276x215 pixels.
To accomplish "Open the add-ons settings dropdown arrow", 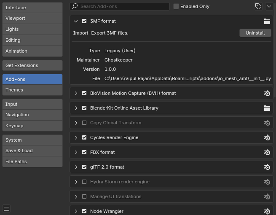I will click(x=269, y=6).
